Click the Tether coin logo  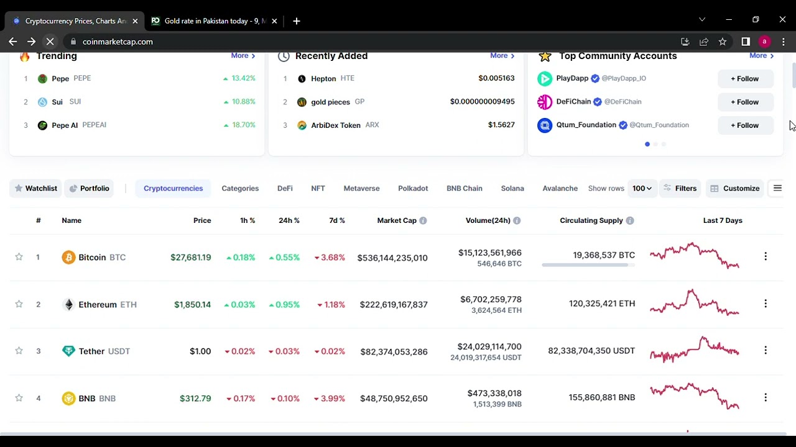[68, 351]
